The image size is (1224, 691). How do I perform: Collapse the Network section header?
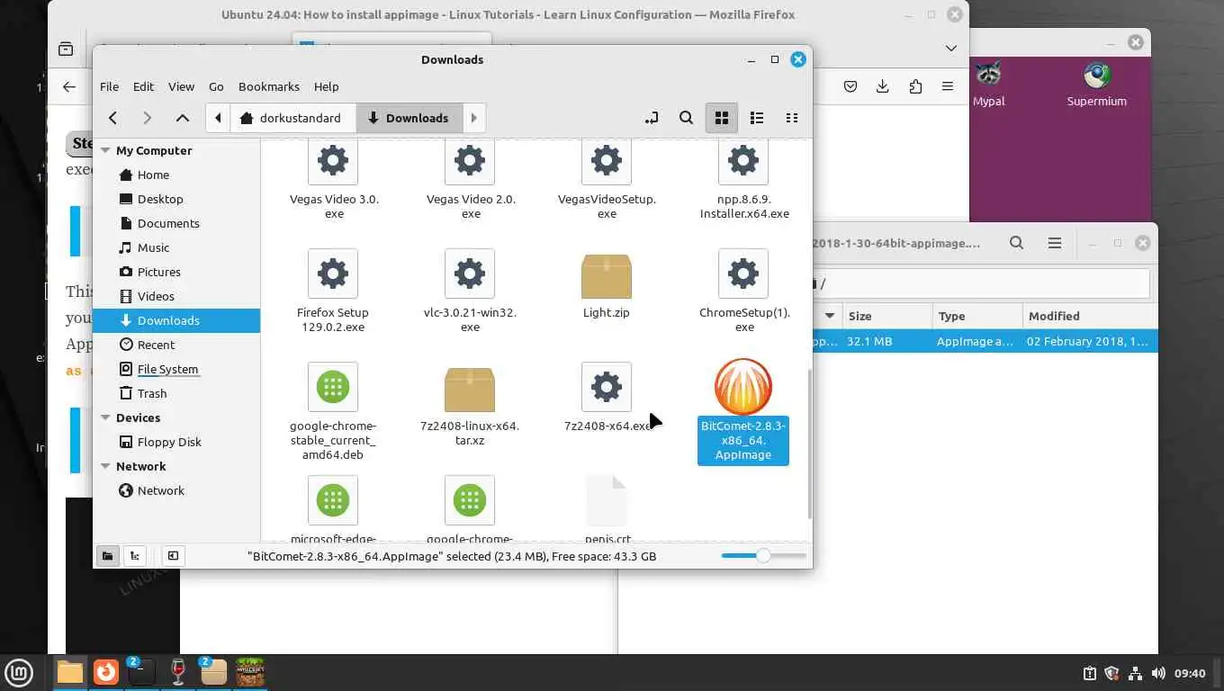point(106,466)
